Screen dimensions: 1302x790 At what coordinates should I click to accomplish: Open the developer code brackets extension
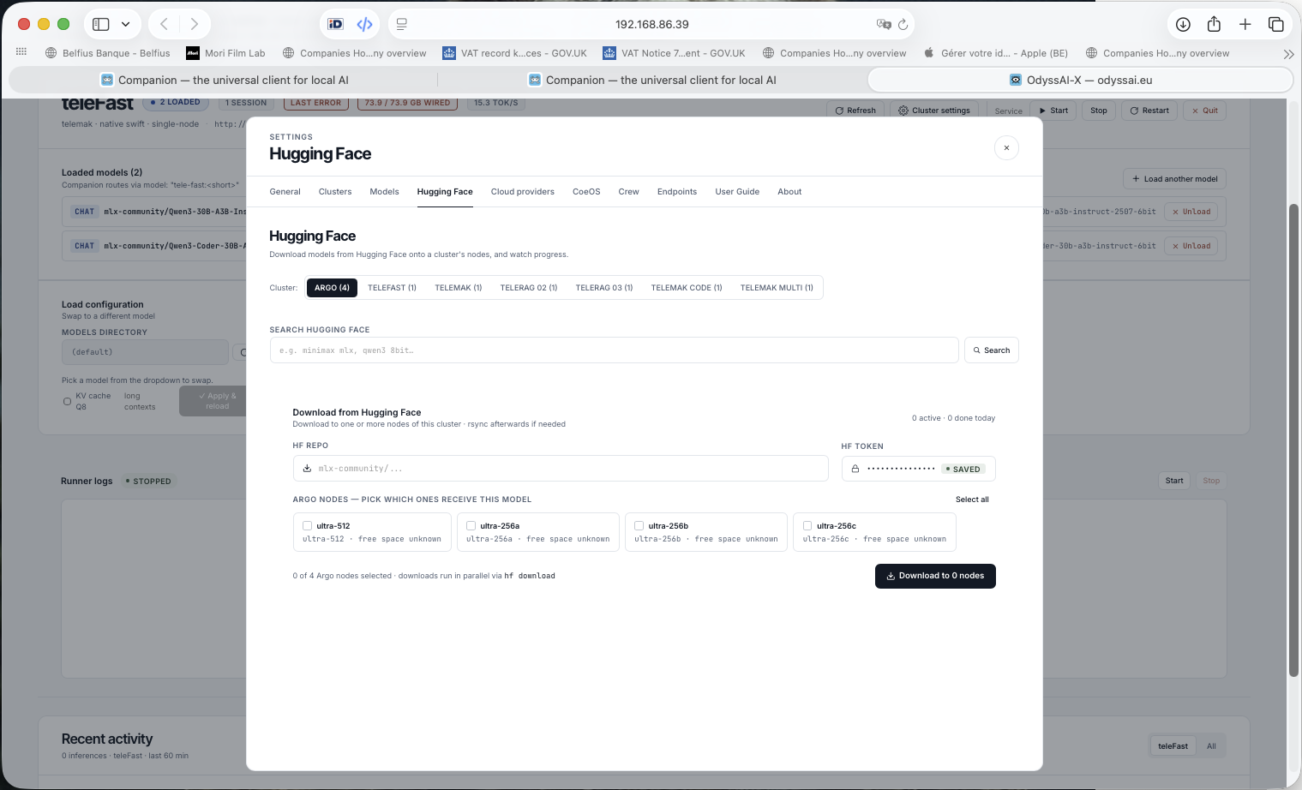coord(365,24)
